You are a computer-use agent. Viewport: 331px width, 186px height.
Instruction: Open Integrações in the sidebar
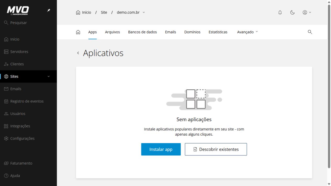pos(28,126)
